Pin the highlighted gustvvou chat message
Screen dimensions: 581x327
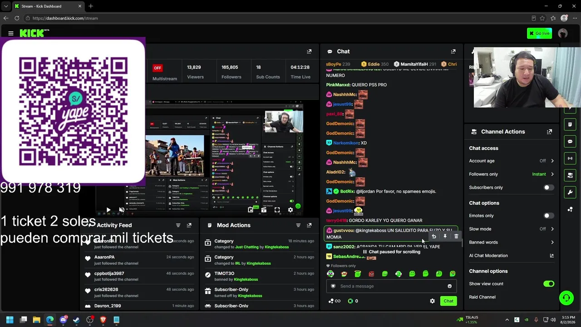[x=445, y=236]
